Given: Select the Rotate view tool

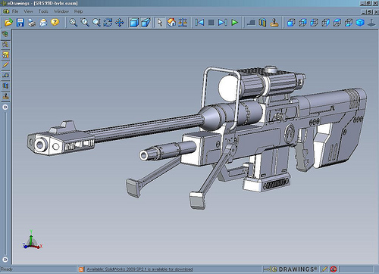Looking at the screenshot, I should [x=108, y=23].
